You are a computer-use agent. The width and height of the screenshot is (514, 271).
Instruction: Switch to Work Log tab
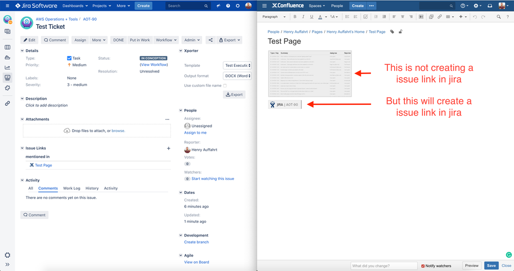pos(72,188)
